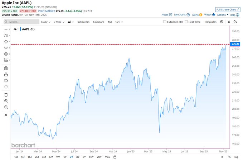The width and height of the screenshot is (243, 160).
Task: Select the 1D range tab
Action: coord(16,157)
